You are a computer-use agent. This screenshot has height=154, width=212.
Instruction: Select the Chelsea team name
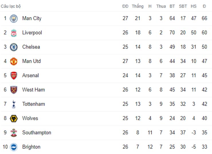pyautogui.click(x=31, y=47)
